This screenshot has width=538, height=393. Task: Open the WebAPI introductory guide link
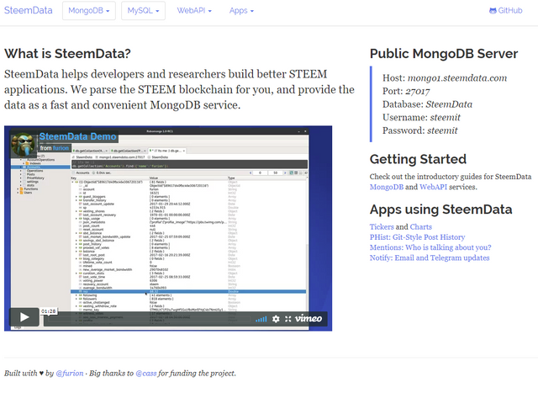(433, 187)
